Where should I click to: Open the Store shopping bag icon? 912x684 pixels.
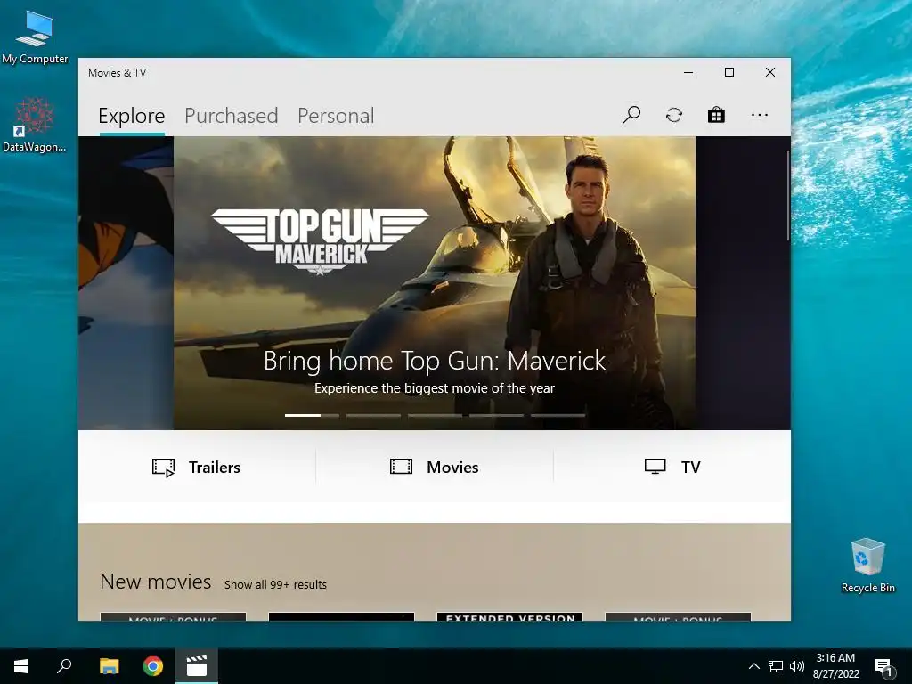click(716, 115)
